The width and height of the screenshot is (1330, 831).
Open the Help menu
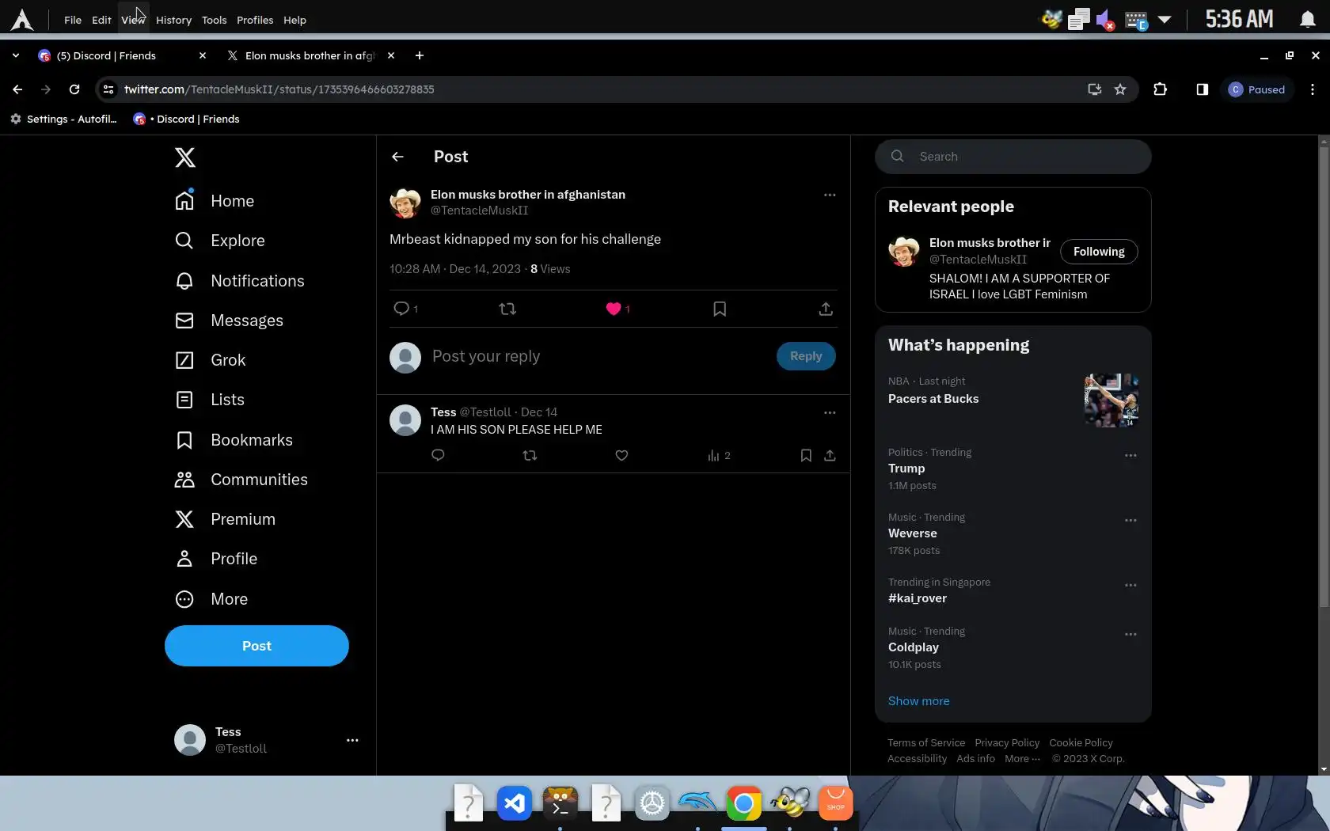(x=294, y=20)
